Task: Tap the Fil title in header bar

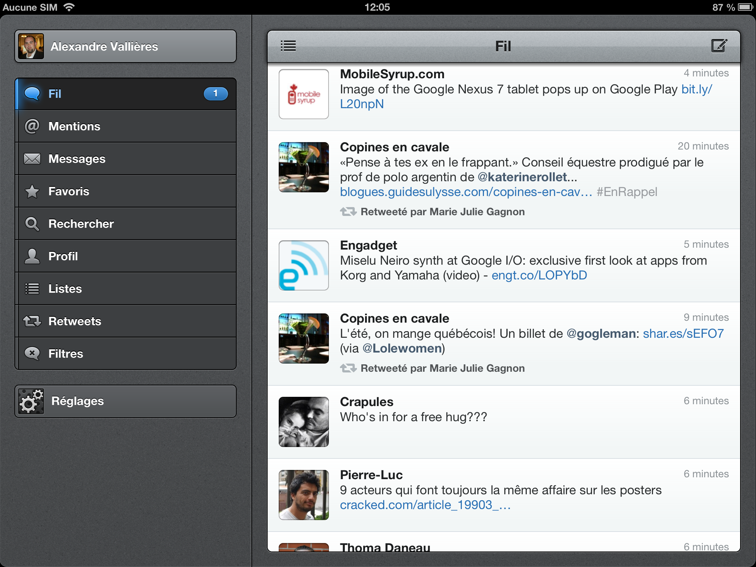Action: pos(503,46)
